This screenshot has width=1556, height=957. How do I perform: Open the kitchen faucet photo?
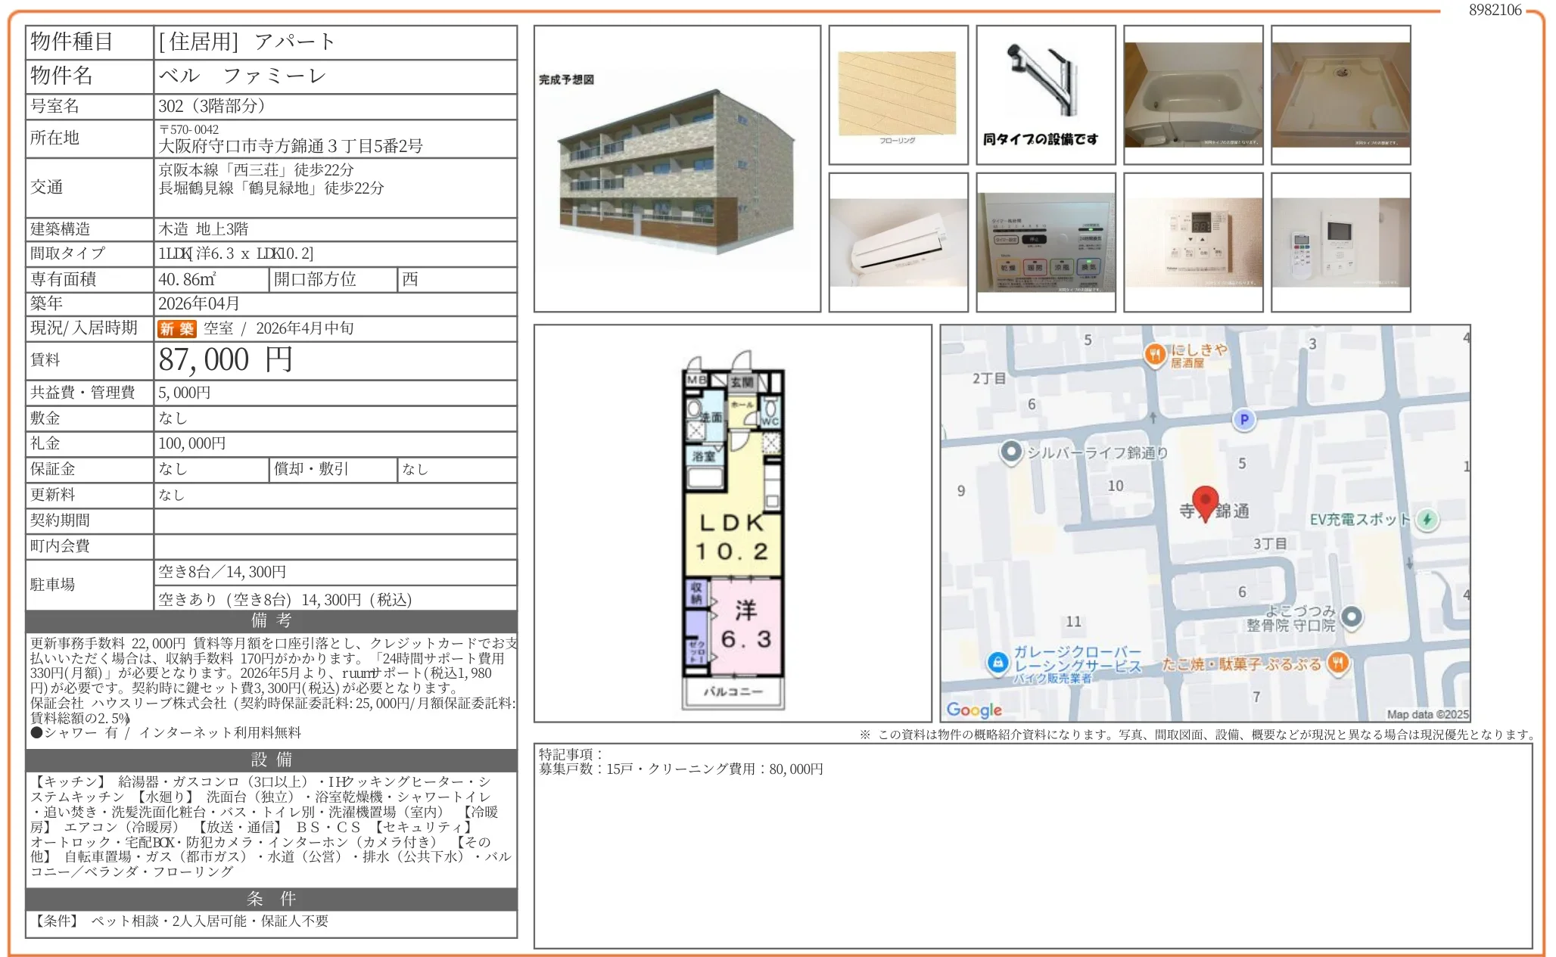click(1045, 95)
